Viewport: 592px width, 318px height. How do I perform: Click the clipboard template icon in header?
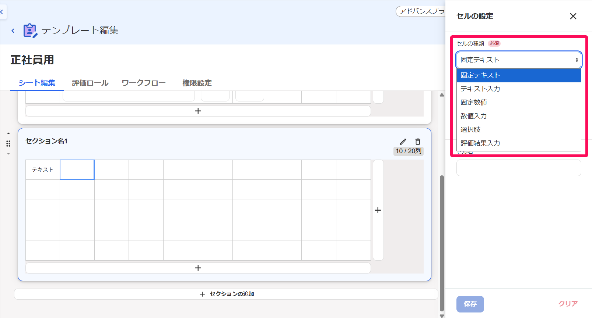click(30, 31)
